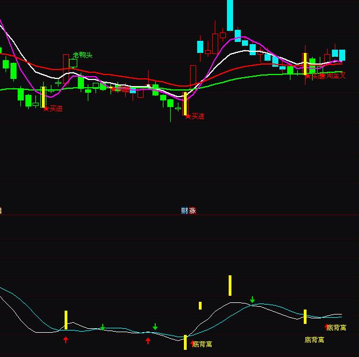Click the middle green down arrow in indicator
Image resolution: width=359 pixels, height=357 pixels.
point(155,327)
